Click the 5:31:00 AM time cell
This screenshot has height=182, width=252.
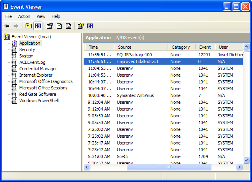tap(99, 156)
